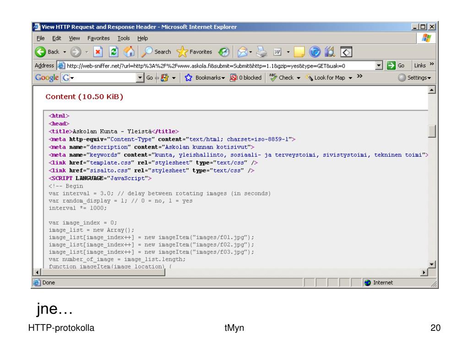Open the Edit with Word dropdown arrow
The image size is (469, 351).
tap(289, 52)
